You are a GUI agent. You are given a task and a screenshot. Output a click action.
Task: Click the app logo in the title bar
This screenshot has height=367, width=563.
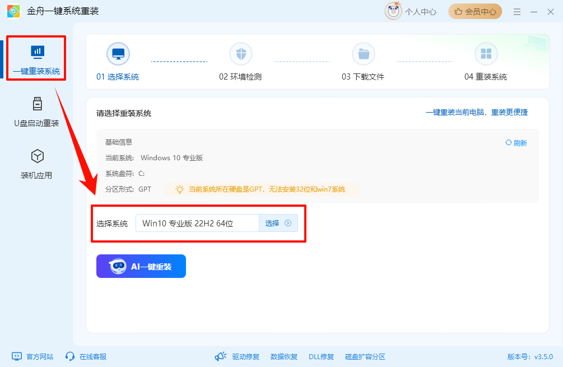(12, 11)
